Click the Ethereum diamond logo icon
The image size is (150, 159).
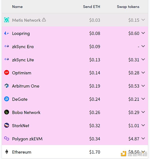pyautogui.click(x=7, y=152)
